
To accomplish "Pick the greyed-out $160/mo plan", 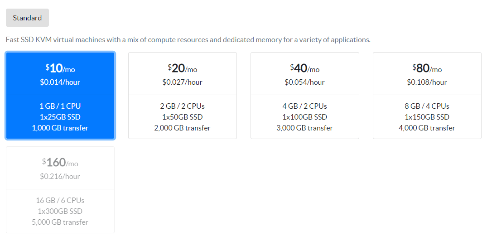I will click(60, 190).
